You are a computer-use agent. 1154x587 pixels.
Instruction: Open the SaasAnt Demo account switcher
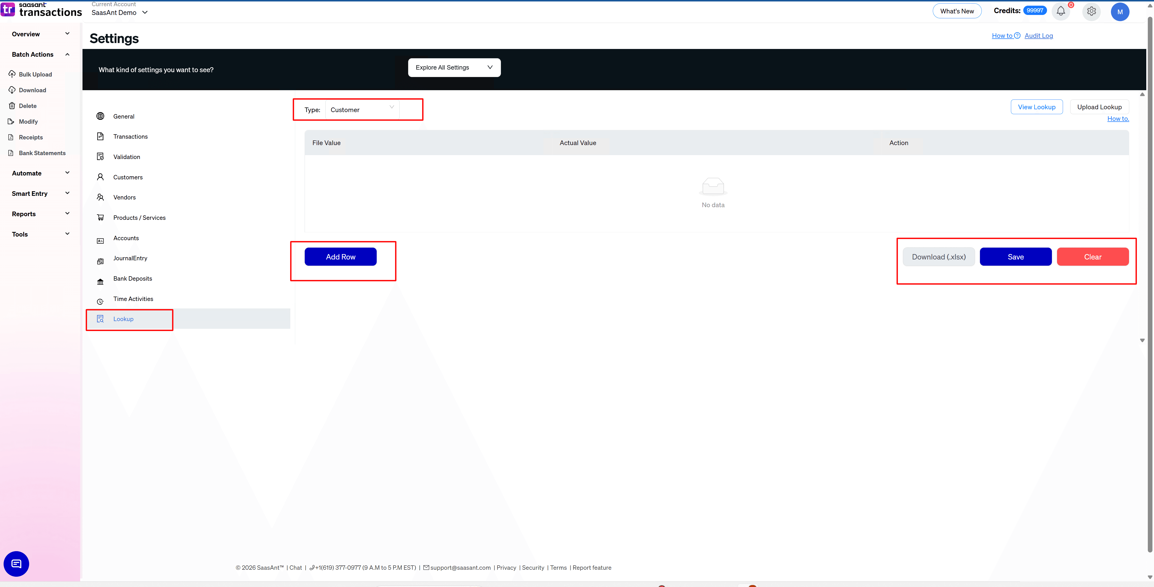[x=119, y=13]
